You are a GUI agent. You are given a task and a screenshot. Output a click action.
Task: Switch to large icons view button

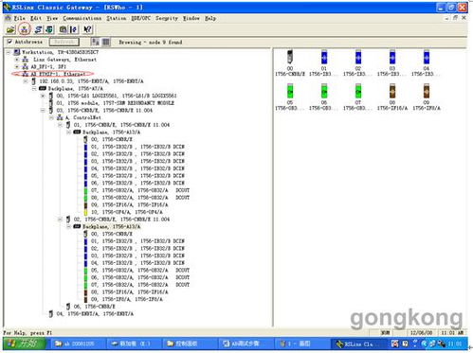[95, 42]
